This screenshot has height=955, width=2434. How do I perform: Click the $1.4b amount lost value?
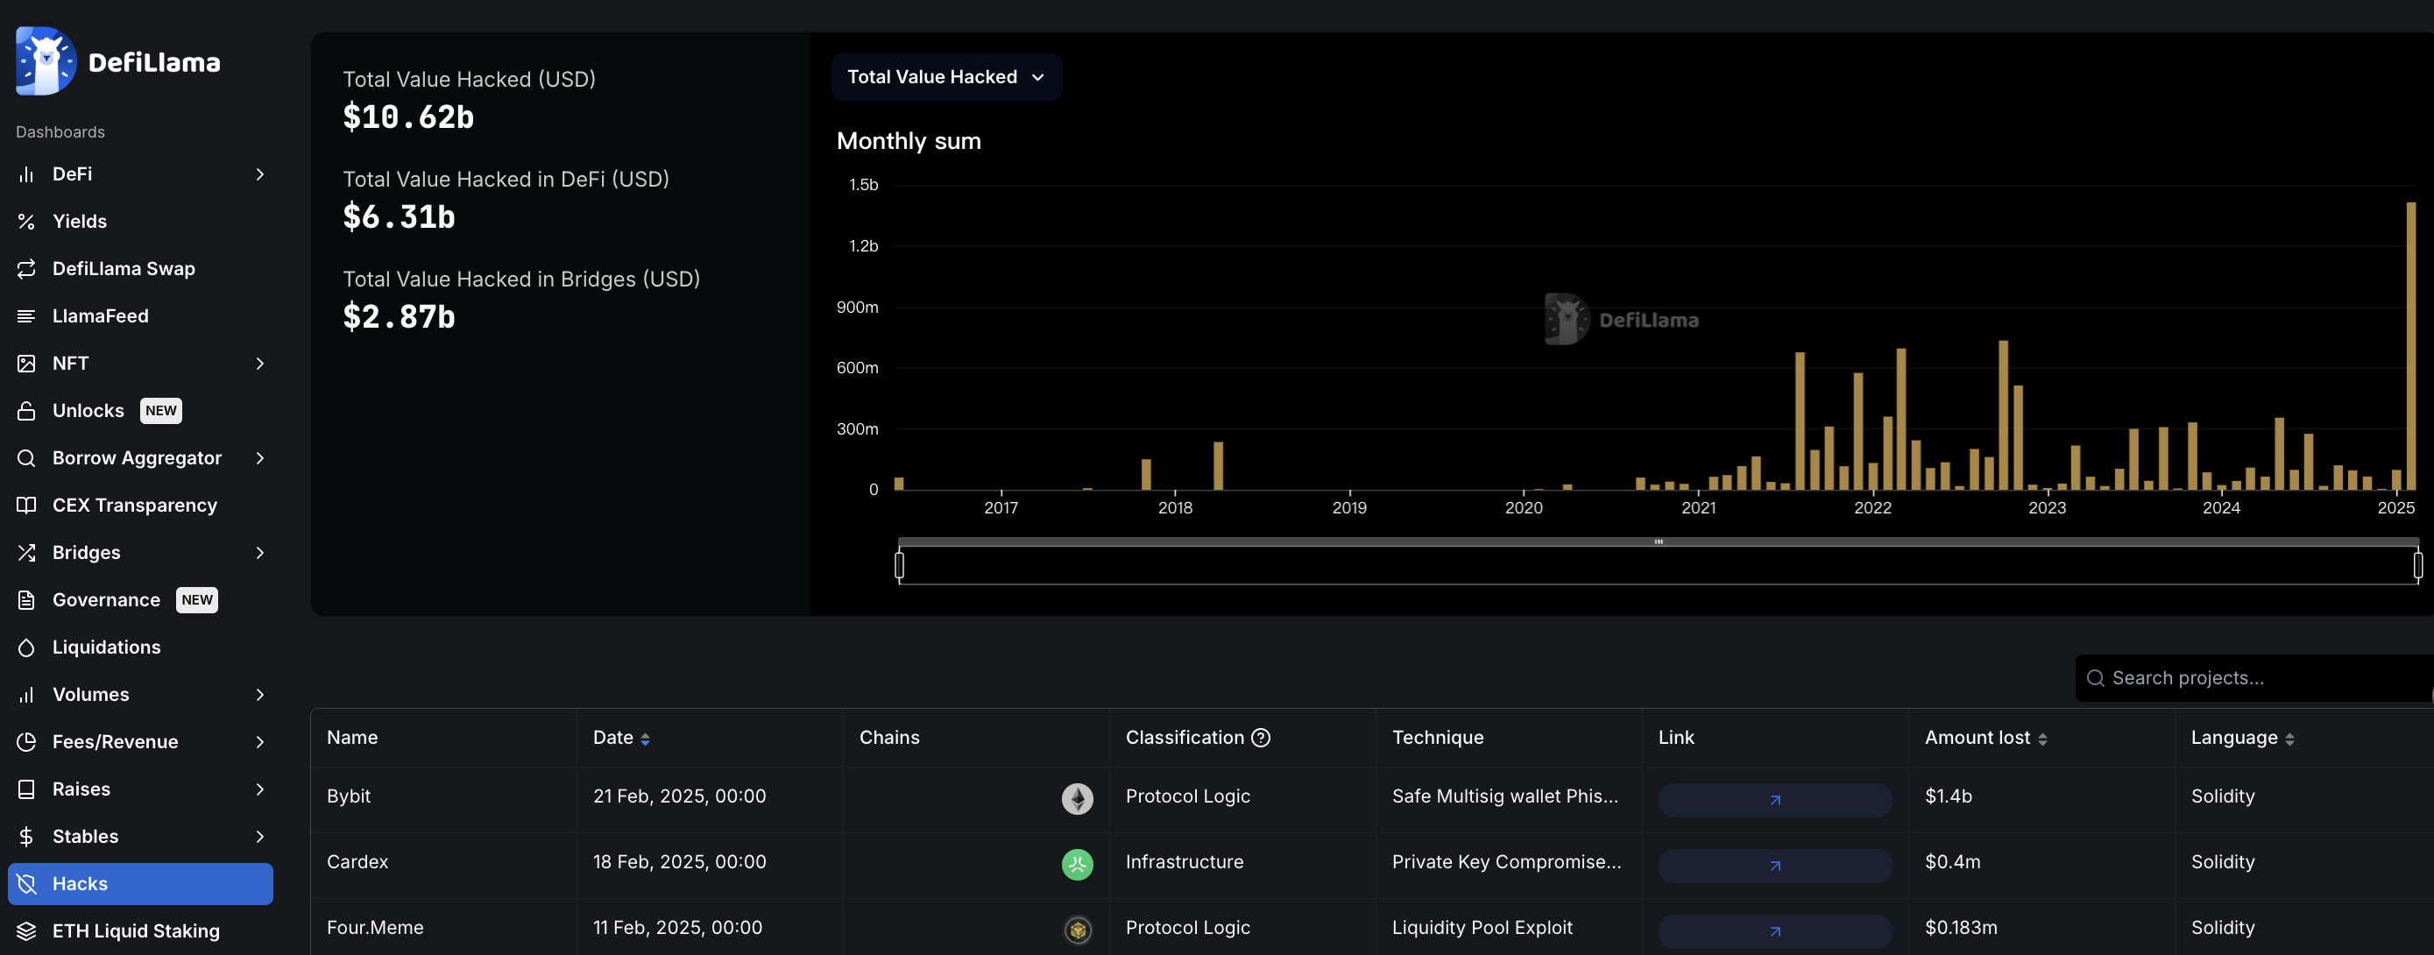coord(1949,796)
